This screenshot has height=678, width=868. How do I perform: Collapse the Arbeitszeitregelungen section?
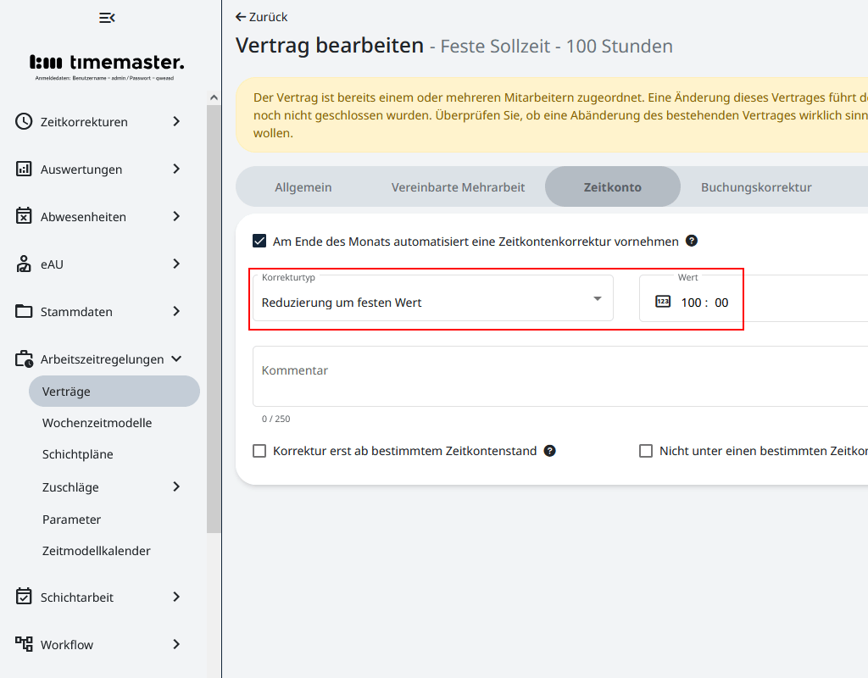(x=176, y=358)
